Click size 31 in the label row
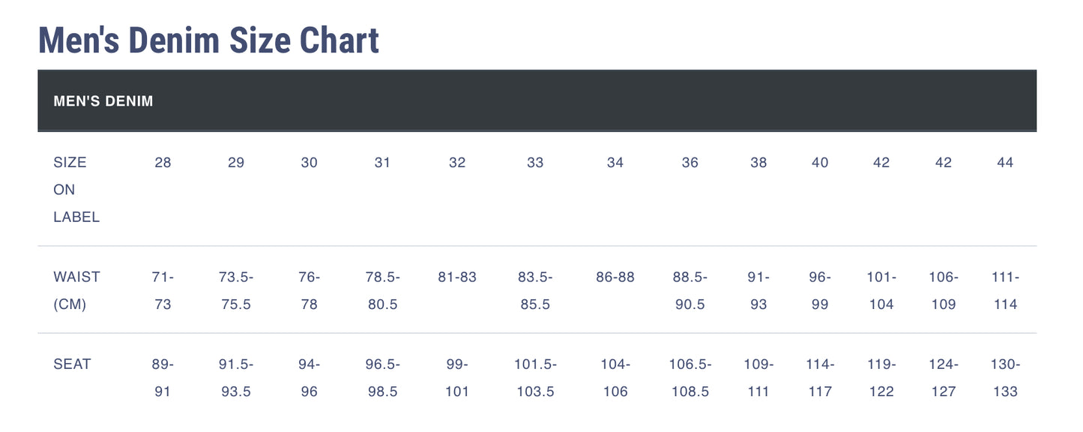1083x432 pixels. [382, 163]
